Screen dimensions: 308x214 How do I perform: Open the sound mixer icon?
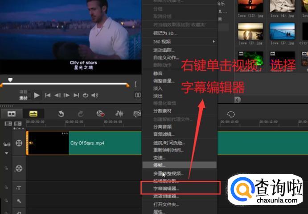pyautogui.click(x=119, y=114)
